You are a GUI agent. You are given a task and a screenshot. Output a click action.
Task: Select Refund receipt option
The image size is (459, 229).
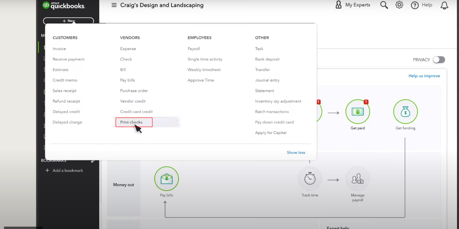(66, 101)
